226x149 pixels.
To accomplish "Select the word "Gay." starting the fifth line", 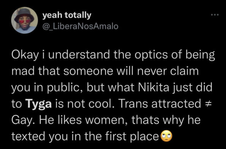I will (x=21, y=121).
